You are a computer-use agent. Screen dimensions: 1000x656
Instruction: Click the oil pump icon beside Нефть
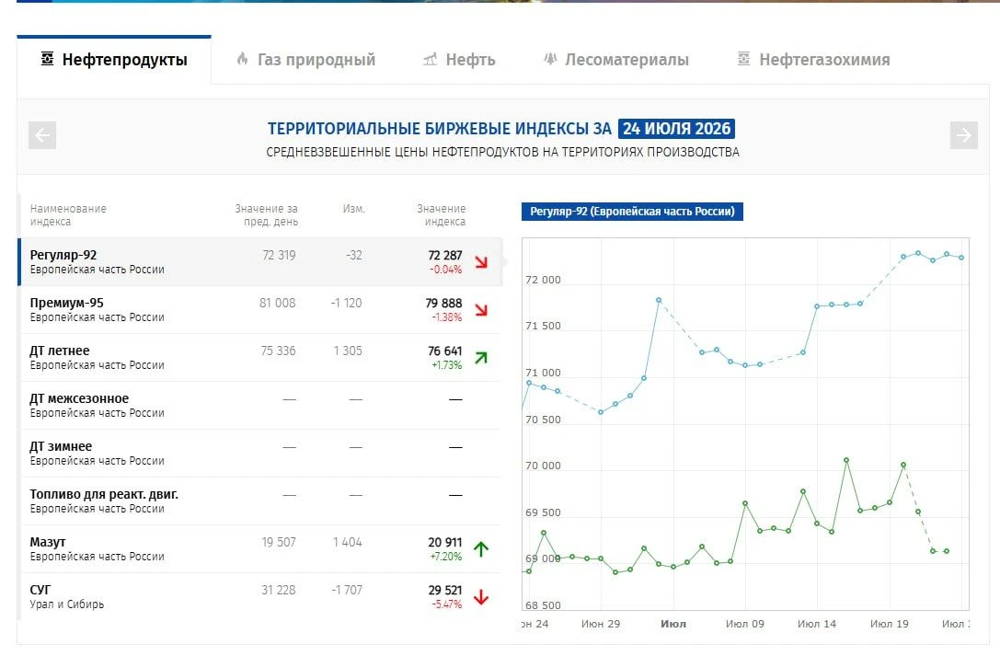click(x=431, y=59)
